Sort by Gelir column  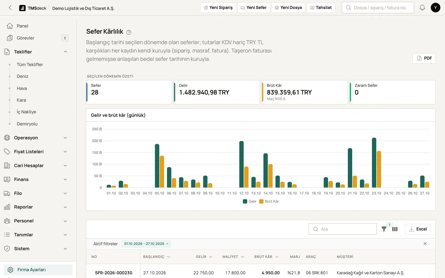click(204, 257)
